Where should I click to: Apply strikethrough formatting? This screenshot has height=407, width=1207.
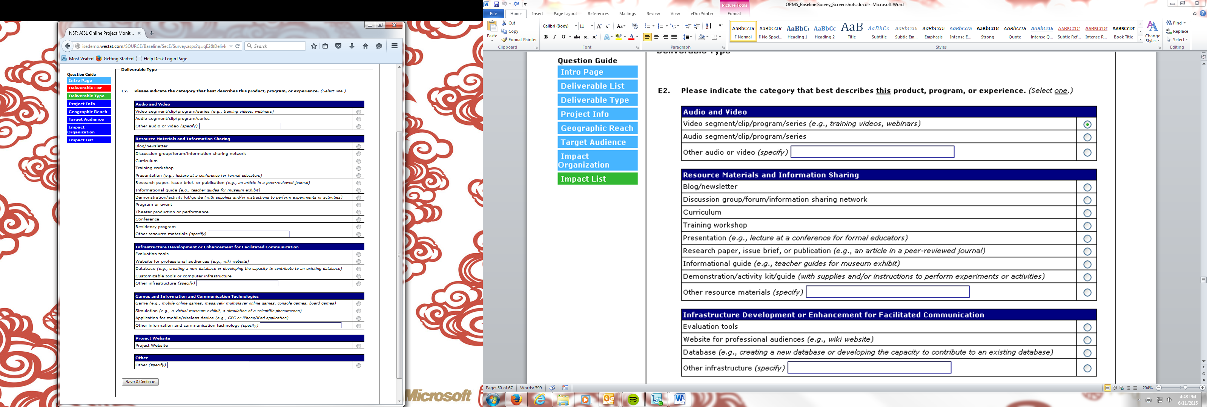click(x=577, y=37)
